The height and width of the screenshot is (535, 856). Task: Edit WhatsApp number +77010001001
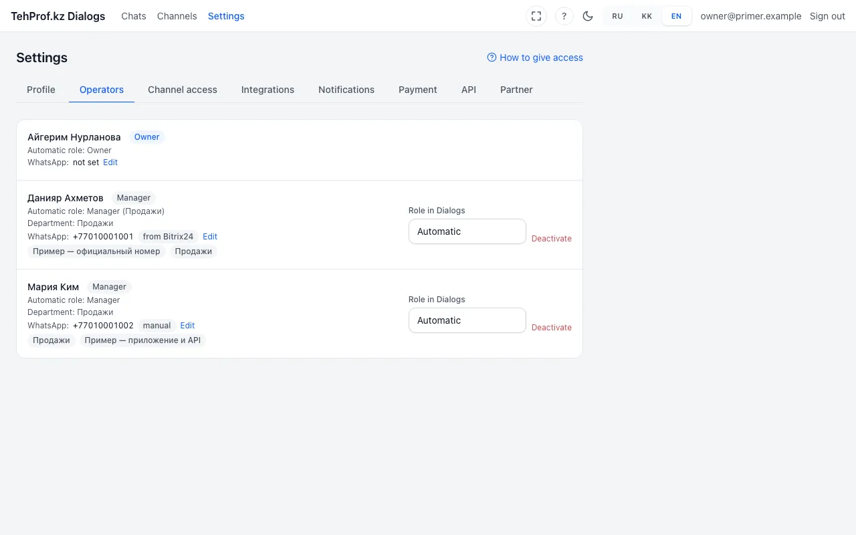[x=210, y=237]
